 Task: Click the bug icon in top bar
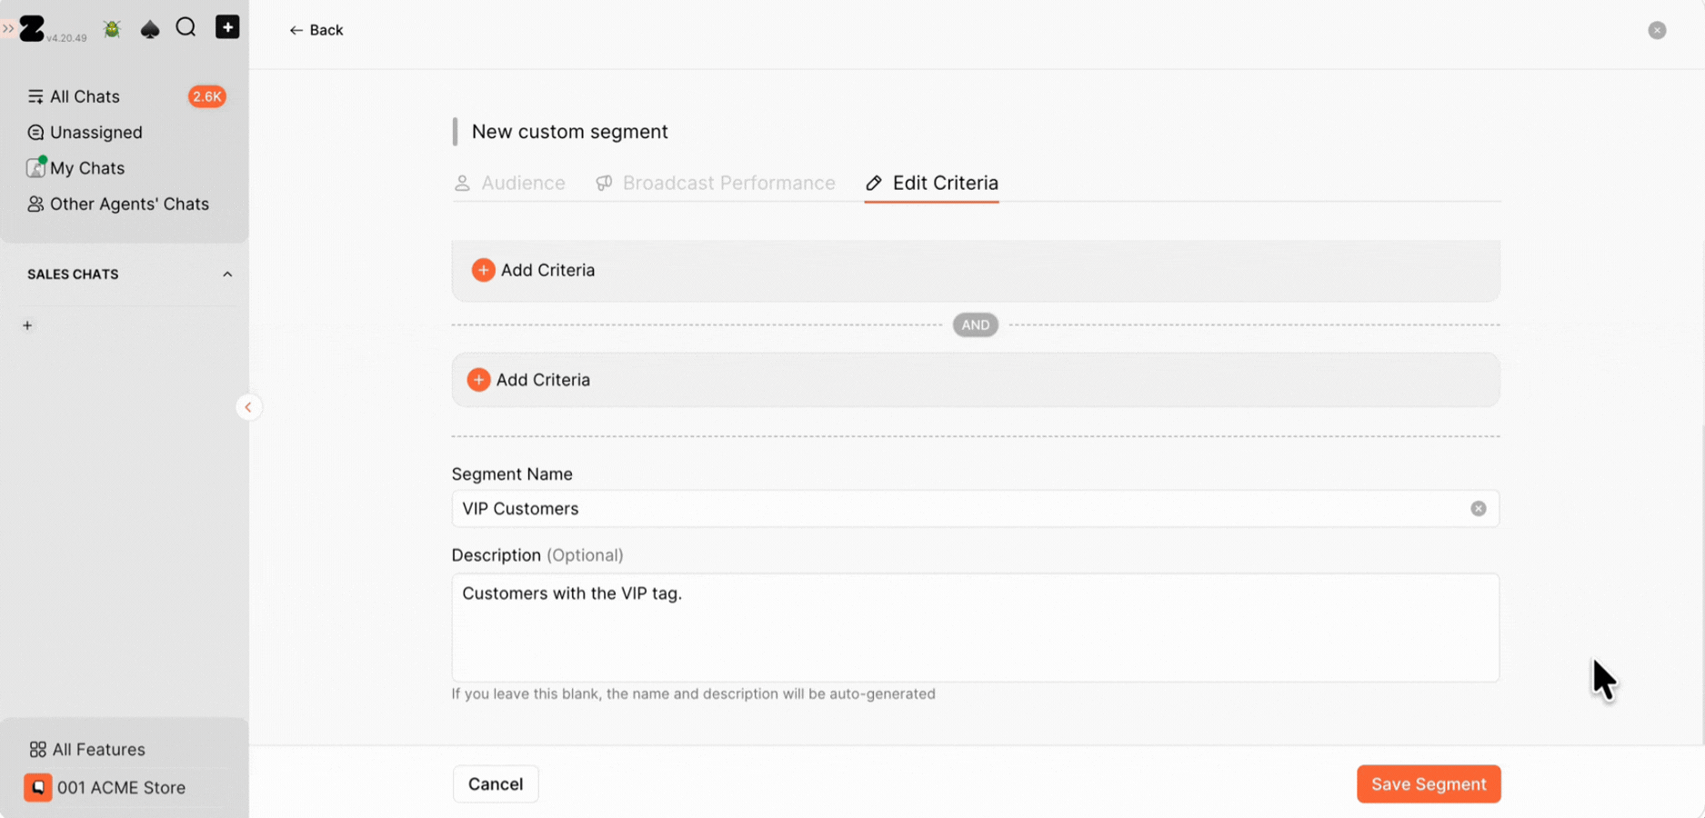(x=112, y=29)
